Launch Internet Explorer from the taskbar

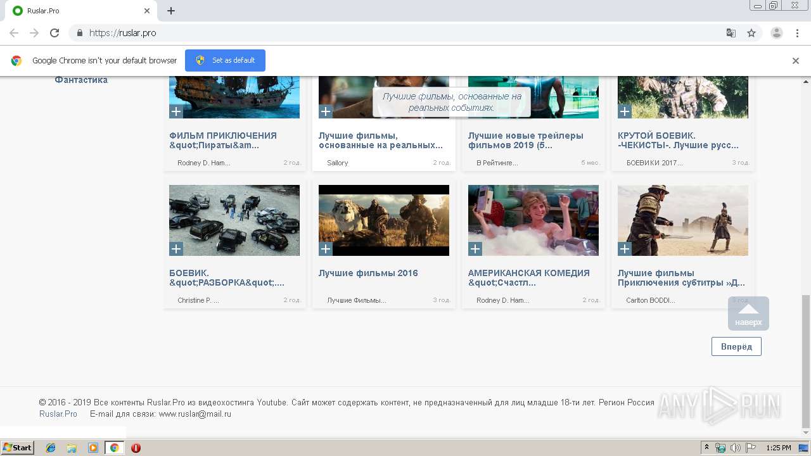coord(51,448)
